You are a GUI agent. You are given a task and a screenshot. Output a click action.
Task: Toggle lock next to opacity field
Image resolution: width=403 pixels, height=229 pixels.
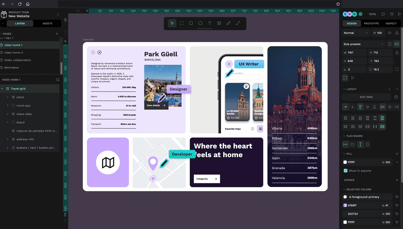397,33
